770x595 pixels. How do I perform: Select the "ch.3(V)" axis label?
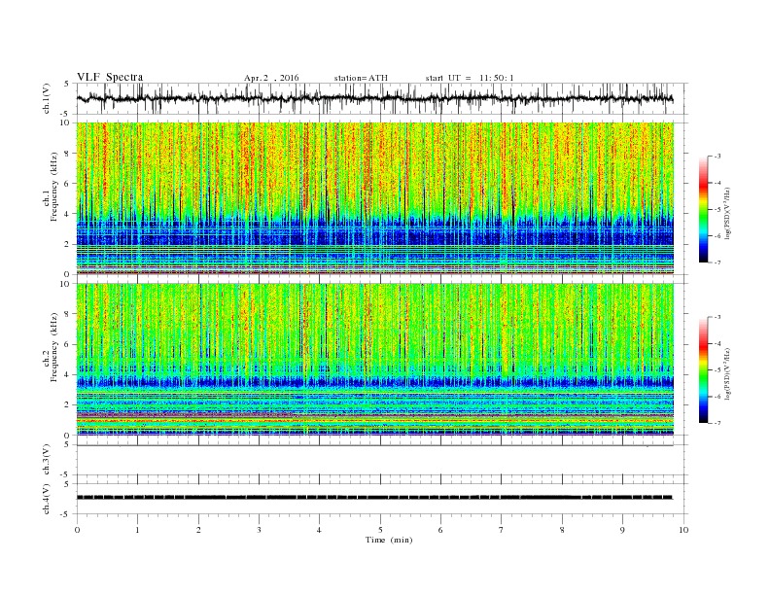click(48, 460)
